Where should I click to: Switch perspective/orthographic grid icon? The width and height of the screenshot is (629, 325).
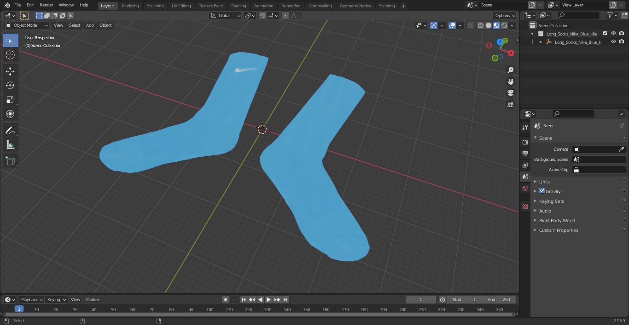click(x=510, y=105)
